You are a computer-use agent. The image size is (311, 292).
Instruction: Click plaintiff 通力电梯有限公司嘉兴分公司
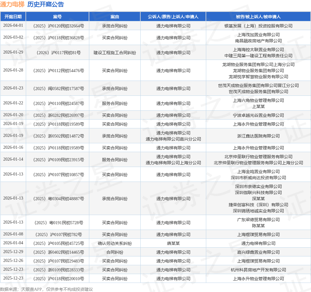coord(173,139)
